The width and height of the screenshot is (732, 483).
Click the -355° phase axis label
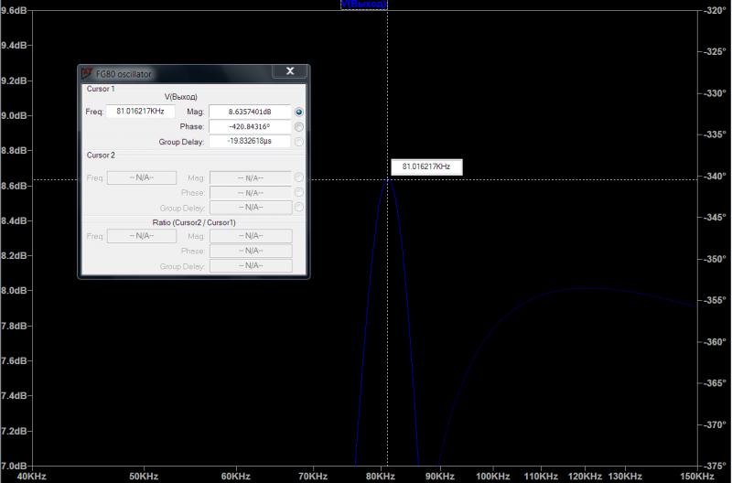(x=715, y=301)
